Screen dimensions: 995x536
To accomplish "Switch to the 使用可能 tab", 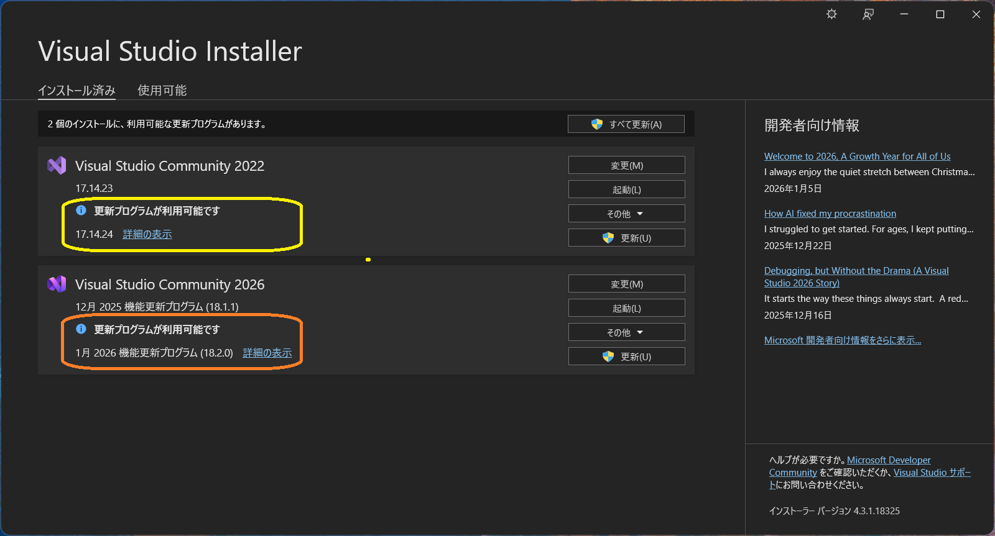I will (162, 91).
